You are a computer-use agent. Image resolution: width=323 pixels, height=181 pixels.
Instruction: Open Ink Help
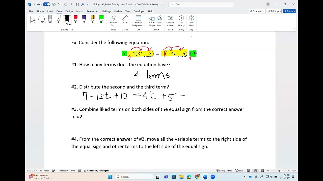pos(192,21)
